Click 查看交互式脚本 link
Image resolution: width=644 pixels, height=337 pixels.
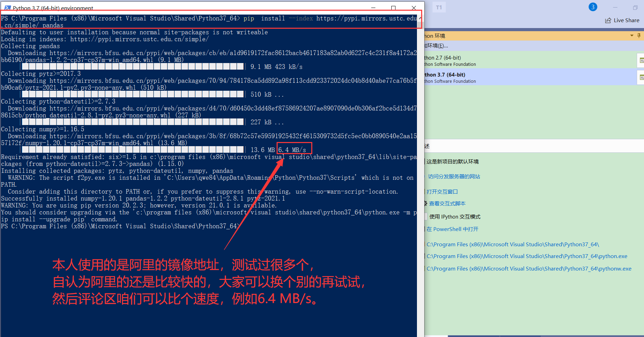[x=447, y=204]
